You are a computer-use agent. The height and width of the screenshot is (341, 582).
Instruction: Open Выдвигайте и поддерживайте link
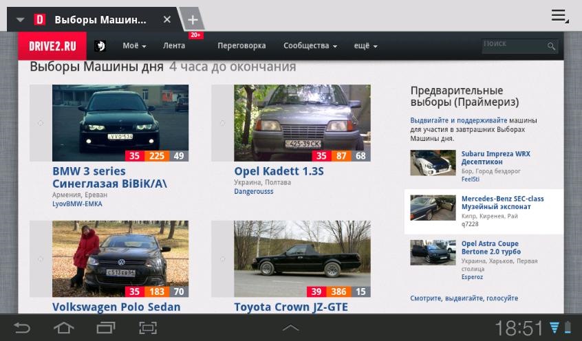[x=458, y=120]
